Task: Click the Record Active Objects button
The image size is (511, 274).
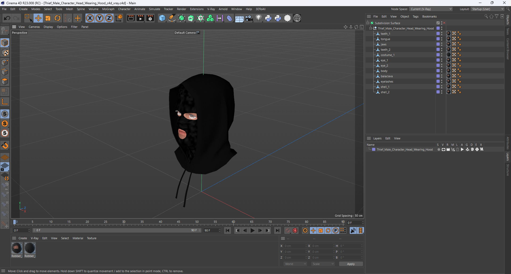Action: point(288,230)
